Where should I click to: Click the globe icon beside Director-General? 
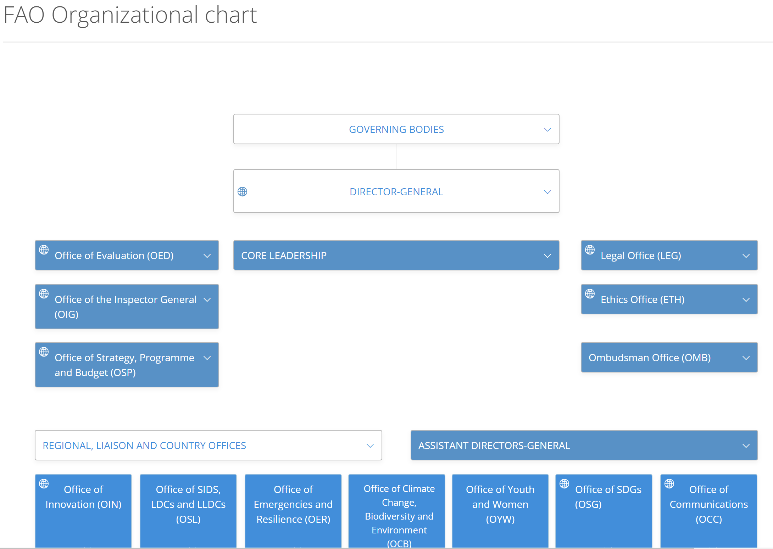(x=243, y=192)
